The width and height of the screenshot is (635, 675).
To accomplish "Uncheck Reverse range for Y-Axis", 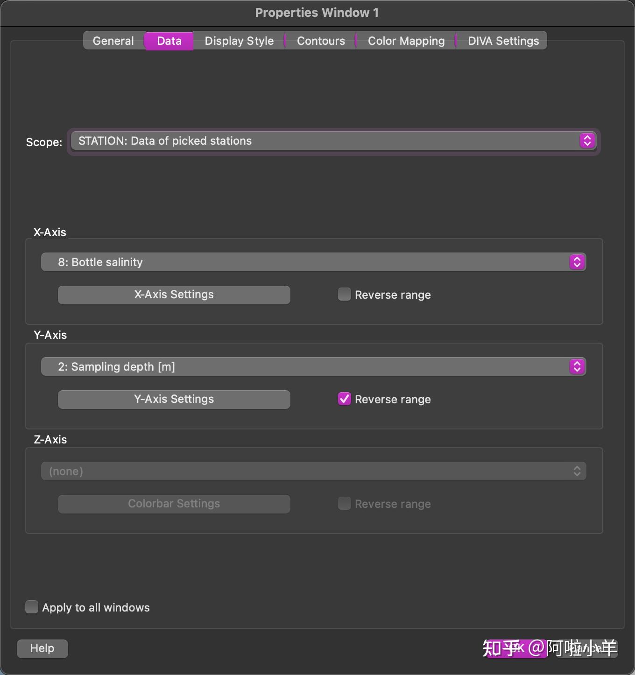I will pos(345,399).
